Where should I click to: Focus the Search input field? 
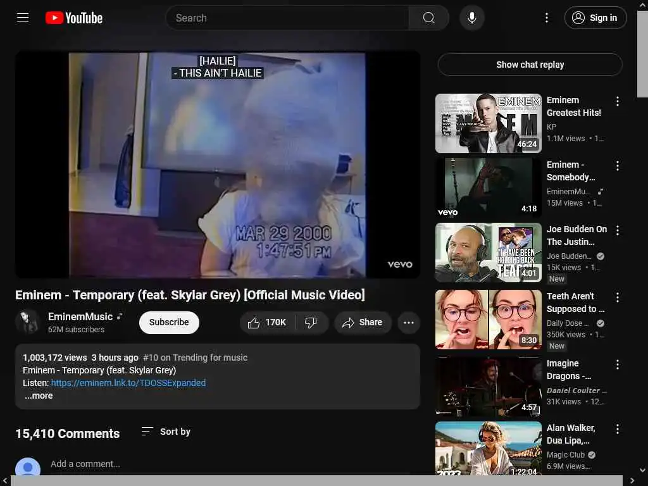coord(287,18)
